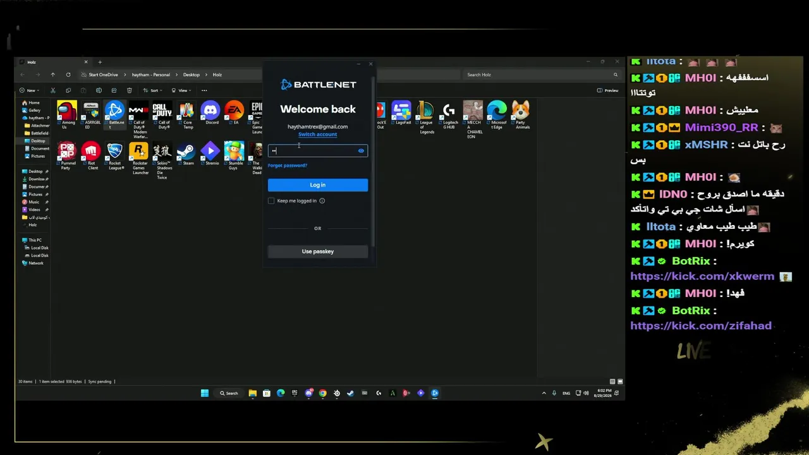The width and height of the screenshot is (809, 455).
Task: Select the Rocket League shortcut icon
Action: [x=114, y=151]
